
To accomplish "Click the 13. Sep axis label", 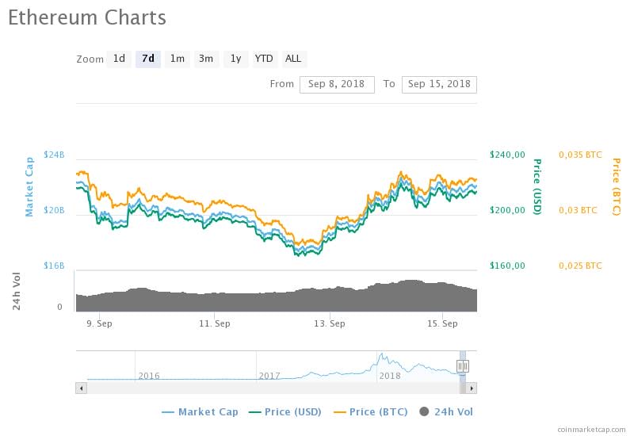I will click(330, 323).
